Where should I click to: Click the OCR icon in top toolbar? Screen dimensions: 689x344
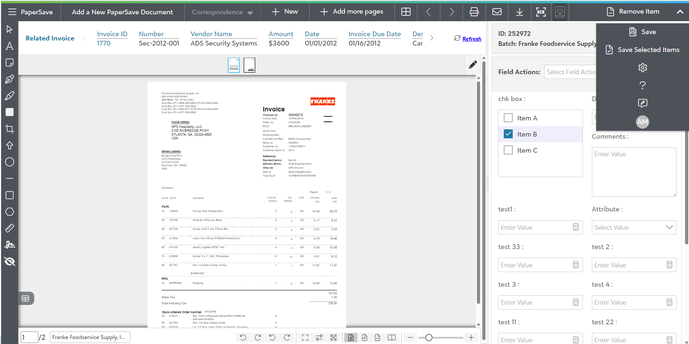[541, 12]
